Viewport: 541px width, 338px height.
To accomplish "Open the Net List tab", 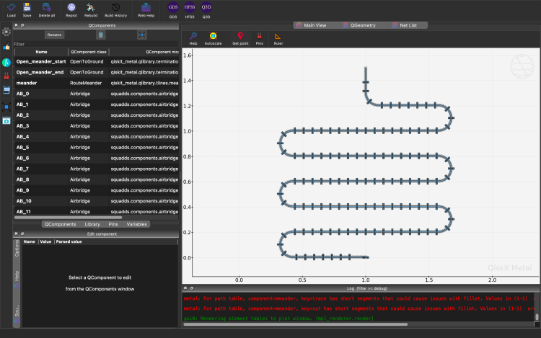I will click(405, 25).
